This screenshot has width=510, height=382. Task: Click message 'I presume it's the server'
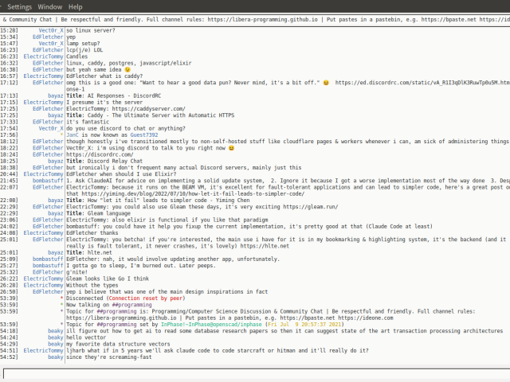[104, 103]
